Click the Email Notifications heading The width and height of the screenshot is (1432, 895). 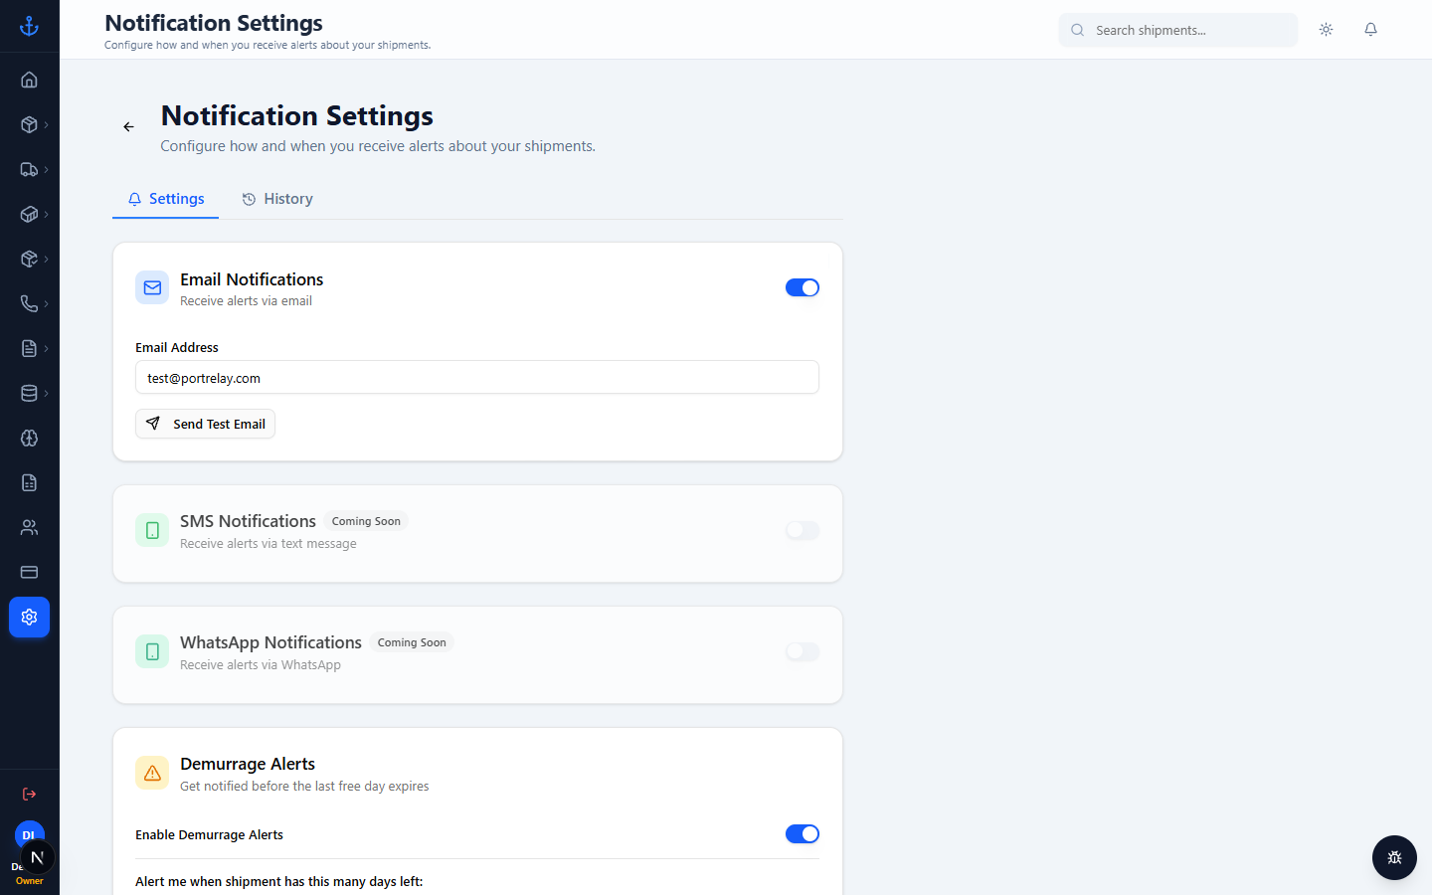pyautogui.click(x=252, y=279)
